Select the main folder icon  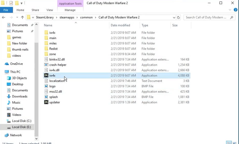pos(46,38)
